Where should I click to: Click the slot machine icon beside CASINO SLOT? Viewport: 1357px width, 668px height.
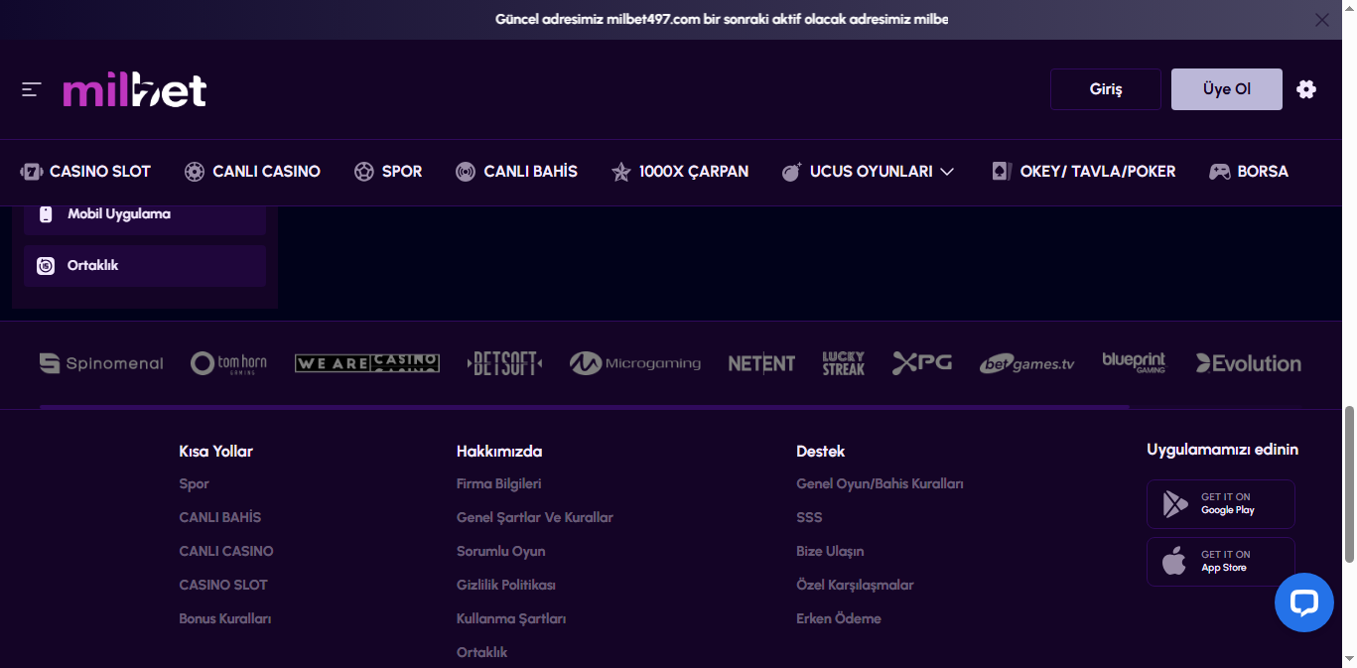tap(31, 172)
